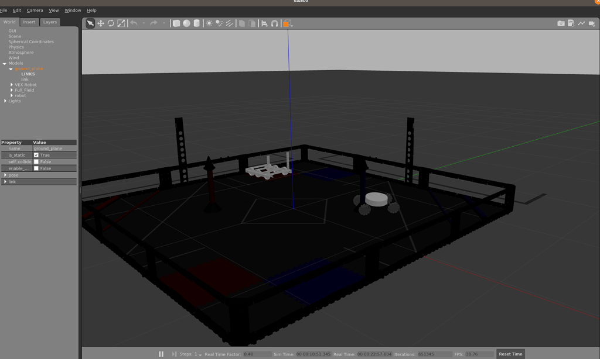Insert a sphere into the scene
Screen dimensions: 600x359
coord(187,23)
